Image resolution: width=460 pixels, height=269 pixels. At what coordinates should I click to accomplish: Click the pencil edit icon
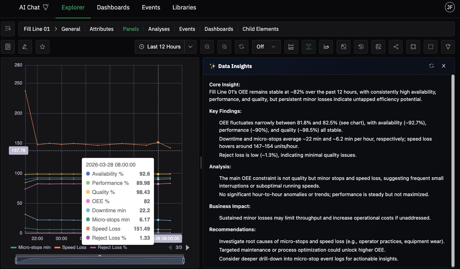coord(25,47)
